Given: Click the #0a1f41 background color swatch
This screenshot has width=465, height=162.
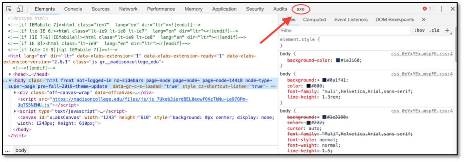Looking at the screenshot, I should [x=324, y=80].
